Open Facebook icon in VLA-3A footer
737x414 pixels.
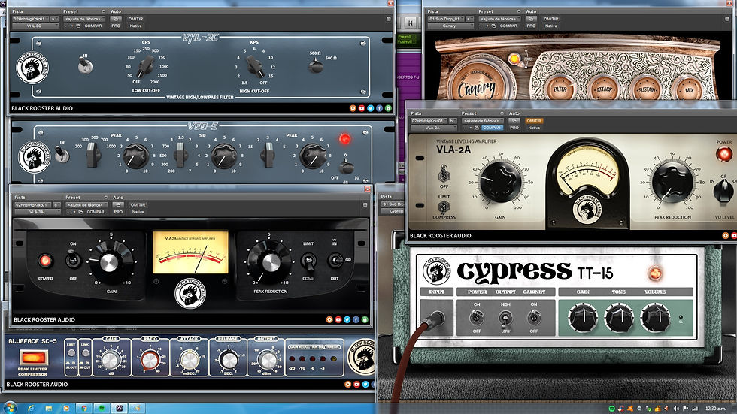(x=356, y=319)
